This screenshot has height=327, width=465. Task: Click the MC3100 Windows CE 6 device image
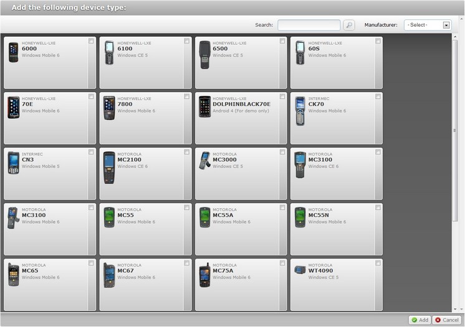click(300, 165)
